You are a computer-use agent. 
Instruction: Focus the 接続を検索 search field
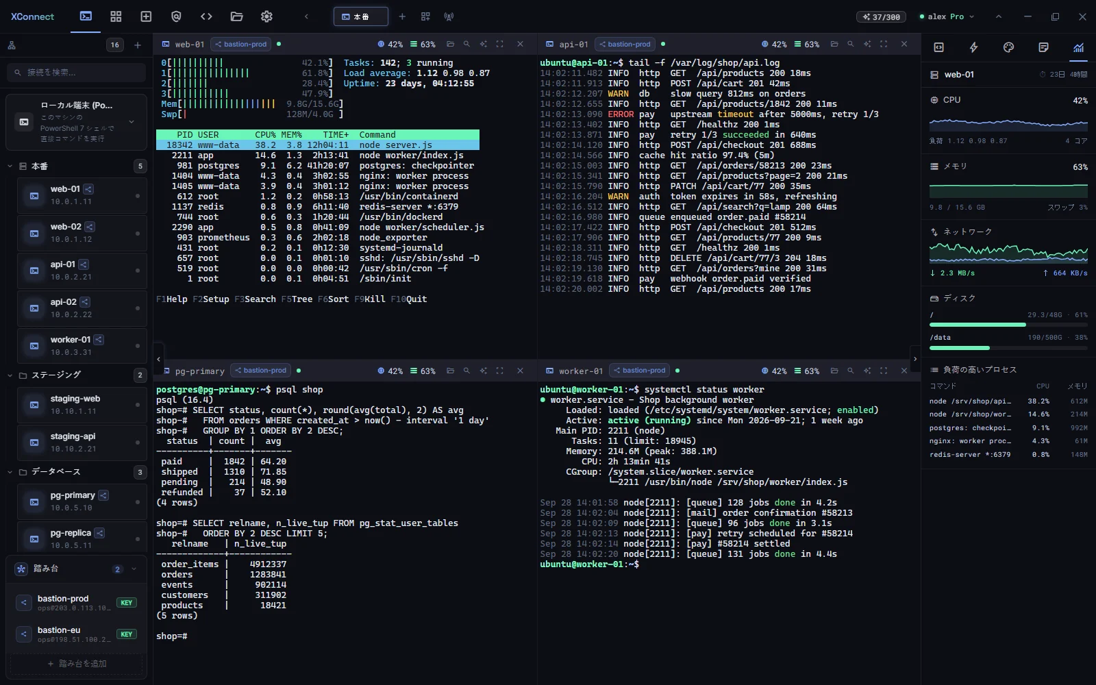coord(77,72)
